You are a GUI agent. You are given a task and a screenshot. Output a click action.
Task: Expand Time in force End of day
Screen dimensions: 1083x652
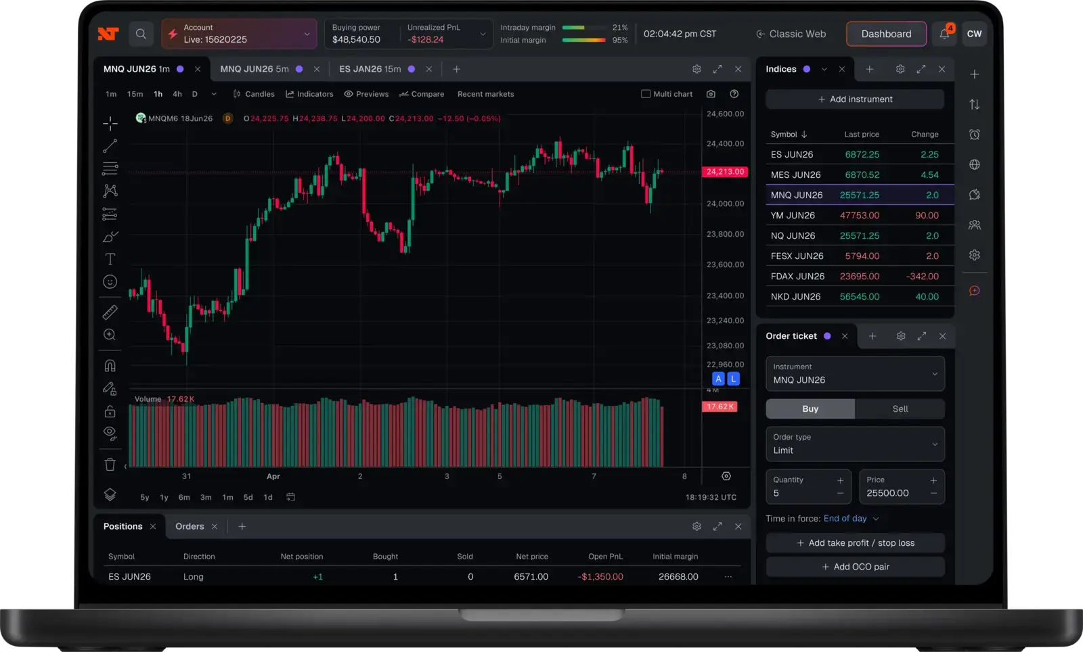[851, 519]
